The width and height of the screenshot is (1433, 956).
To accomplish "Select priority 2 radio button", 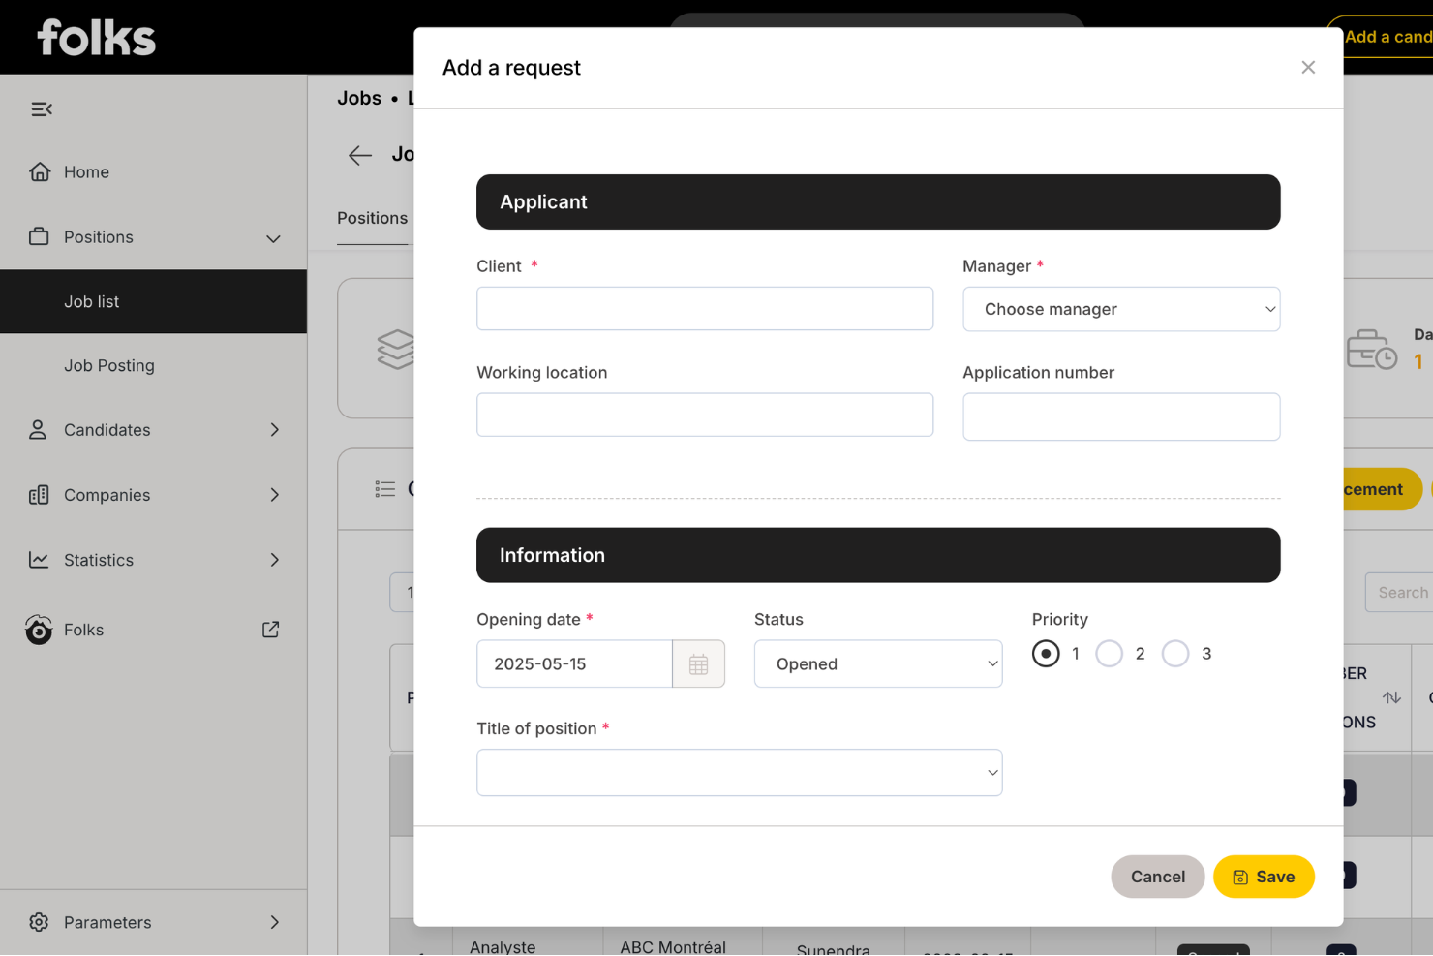I will point(1110,654).
